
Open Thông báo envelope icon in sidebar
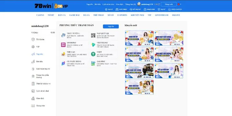pos(33,106)
